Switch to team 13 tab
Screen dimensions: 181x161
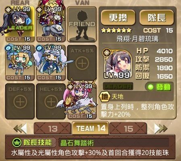[52, 128]
